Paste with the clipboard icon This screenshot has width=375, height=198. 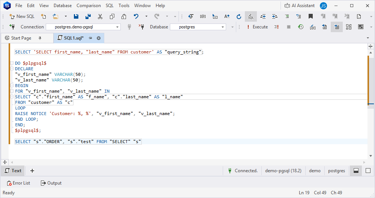tap(124, 16)
